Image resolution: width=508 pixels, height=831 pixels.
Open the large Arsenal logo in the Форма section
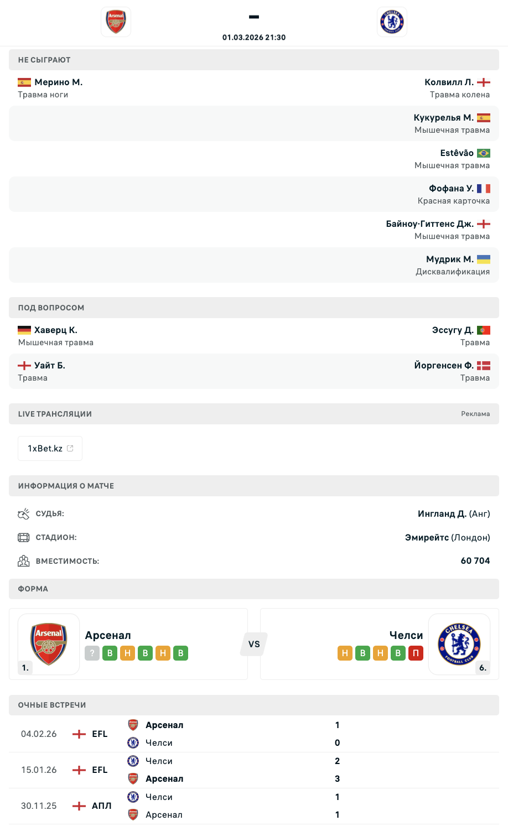click(x=49, y=644)
